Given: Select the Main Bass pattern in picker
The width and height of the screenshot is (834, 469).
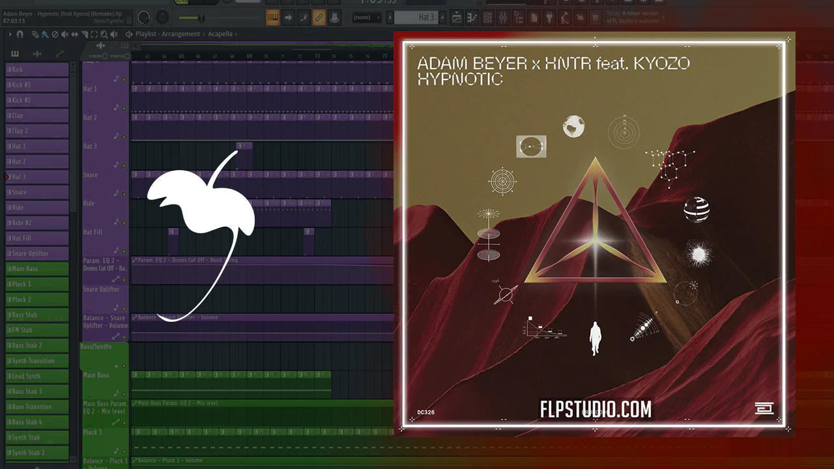Looking at the screenshot, I should (37, 268).
